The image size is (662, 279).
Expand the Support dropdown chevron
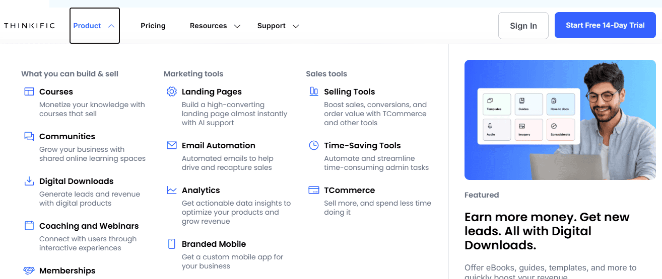(296, 26)
